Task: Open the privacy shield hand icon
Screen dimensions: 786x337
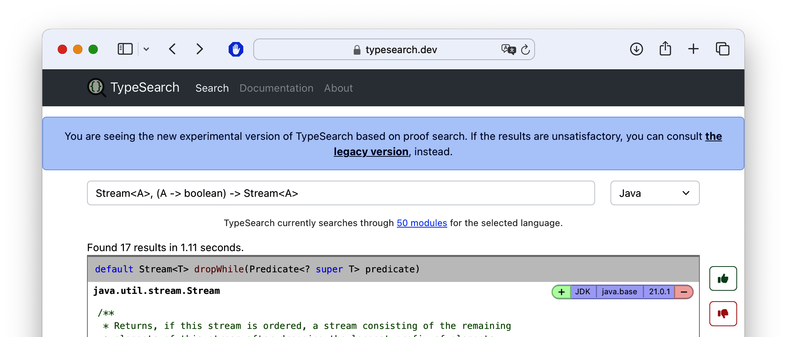Action: coord(236,49)
